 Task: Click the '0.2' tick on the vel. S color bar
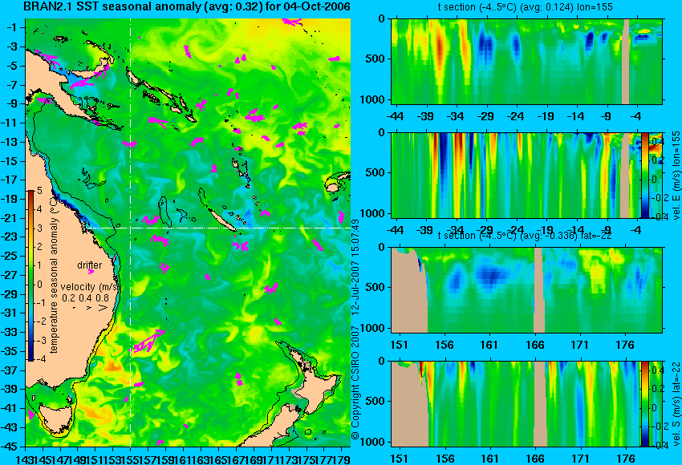pos(657,388)
